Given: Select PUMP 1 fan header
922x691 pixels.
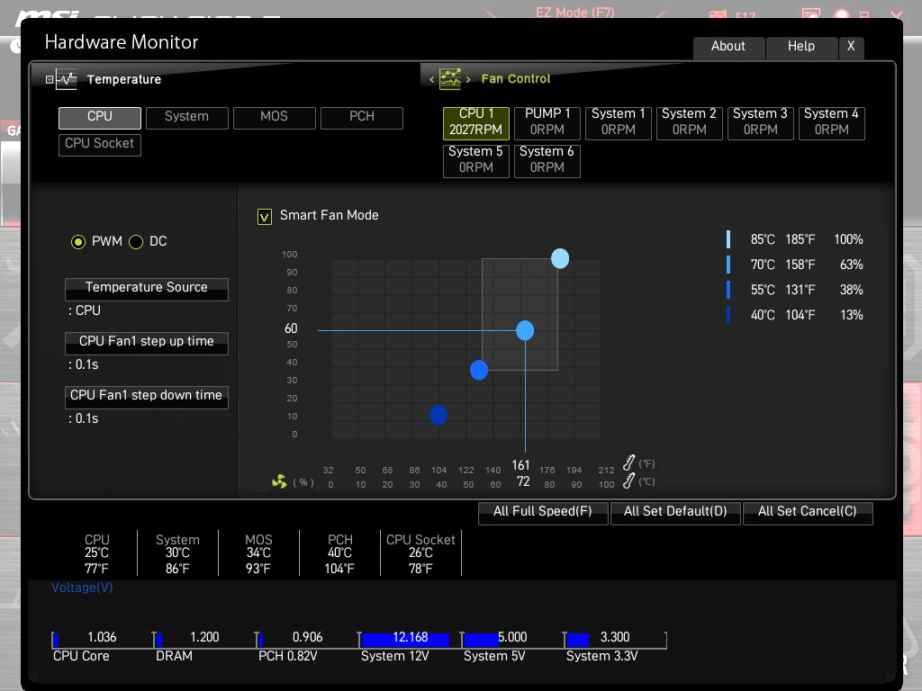Looking at the screenshot, I should tap(547, 122).
